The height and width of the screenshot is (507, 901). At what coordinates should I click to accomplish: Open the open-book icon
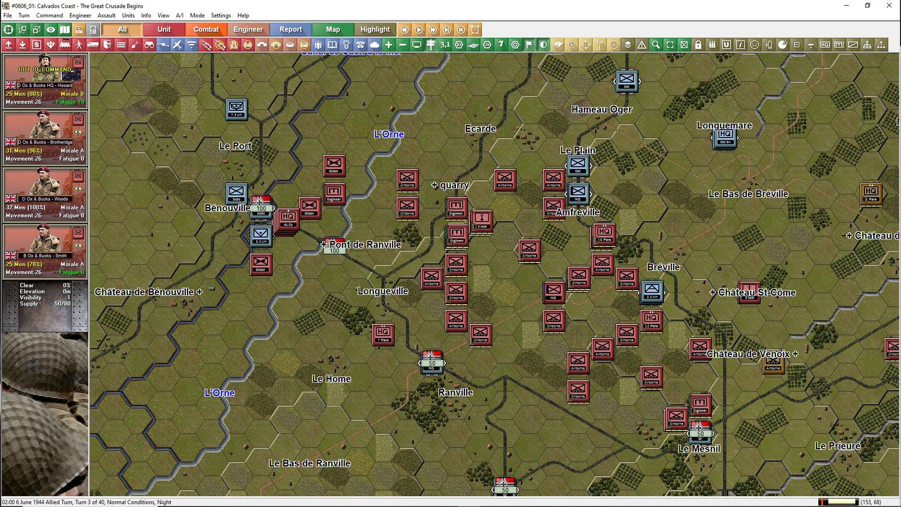pos(332,45)
